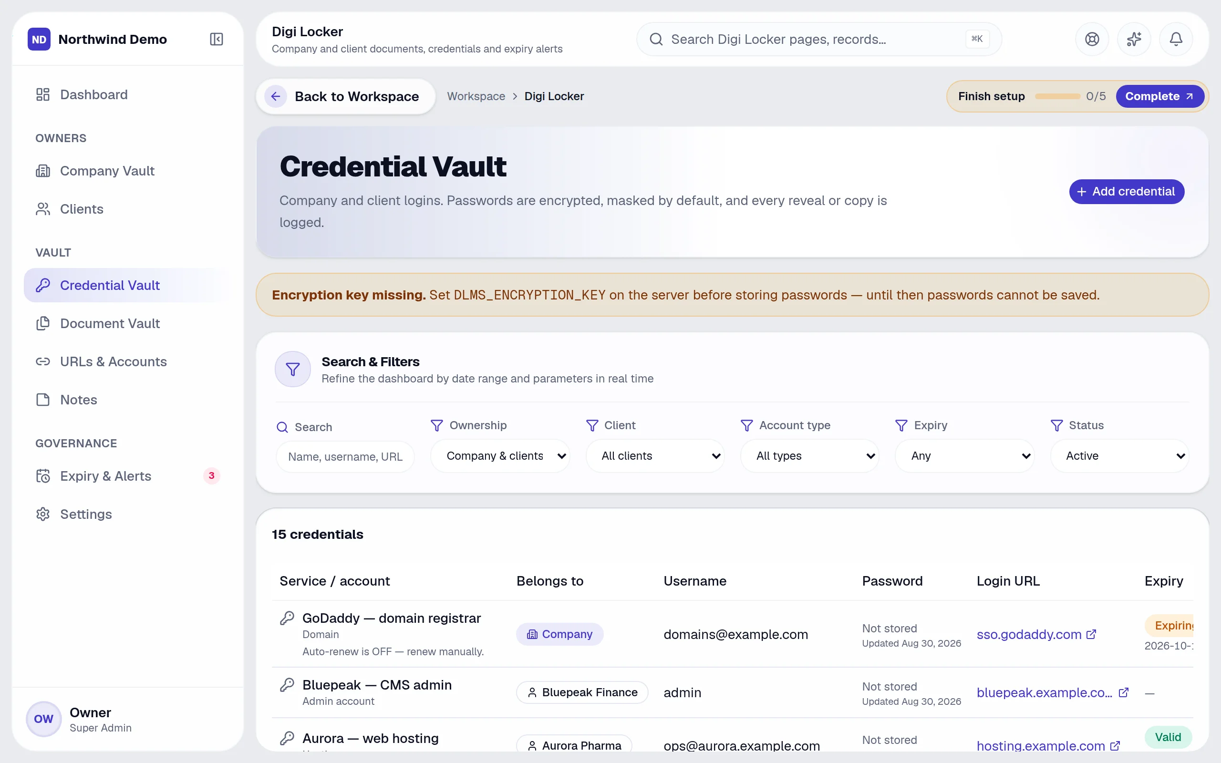Viewport: 1221px width, 763px height.
Task: Open the Expiry filter dropdown
Action: [x=965, y=456]
